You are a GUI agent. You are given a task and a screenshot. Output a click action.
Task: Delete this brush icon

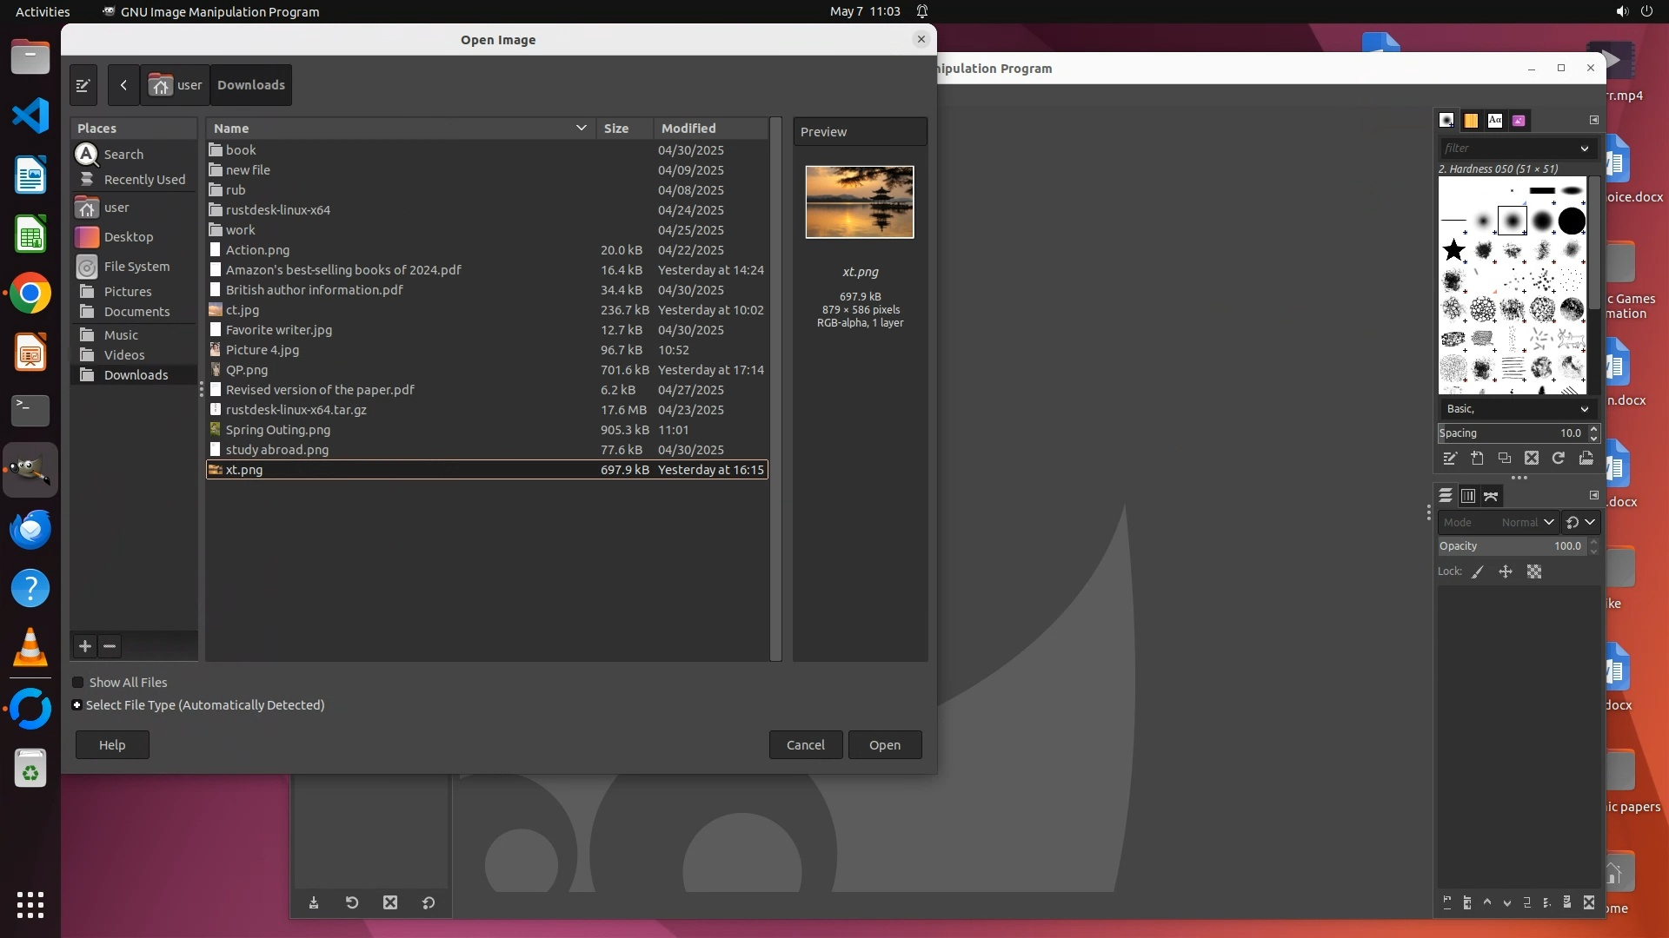click(x=1532, y=459)
